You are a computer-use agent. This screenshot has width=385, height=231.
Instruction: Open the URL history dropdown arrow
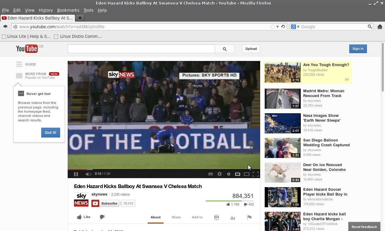pyautogui.click(x=277, y=27)
